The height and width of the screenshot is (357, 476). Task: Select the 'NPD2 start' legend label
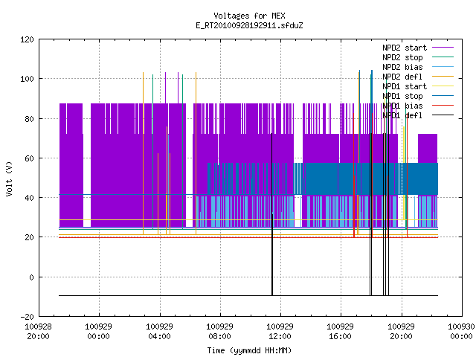click(x=405, y=48)
